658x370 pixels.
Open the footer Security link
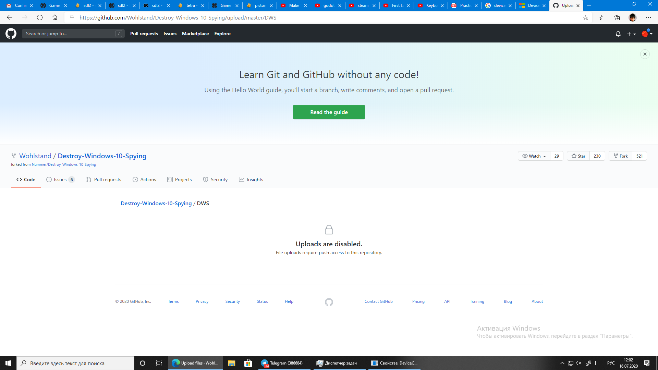pos(233,301)
